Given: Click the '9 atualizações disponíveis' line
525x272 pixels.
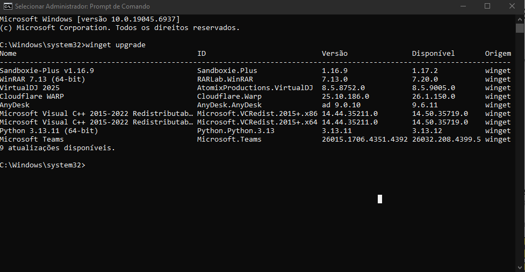Looking at the screenshot, I should (57, 148).
